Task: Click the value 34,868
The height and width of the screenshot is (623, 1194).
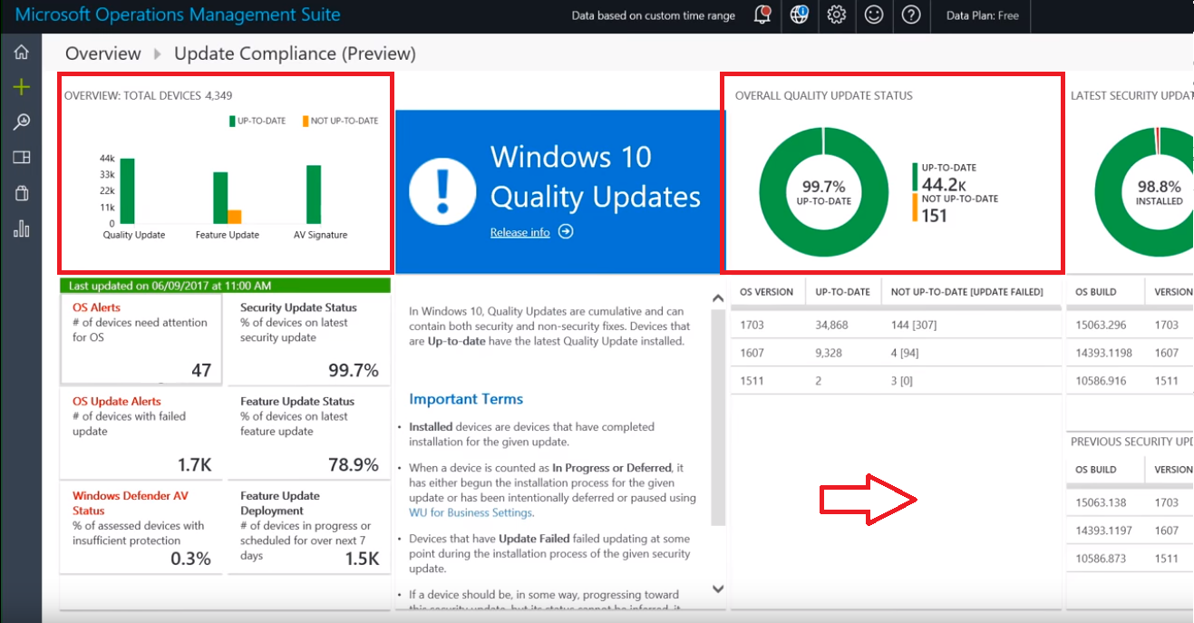Action: [x=832, y=325]
